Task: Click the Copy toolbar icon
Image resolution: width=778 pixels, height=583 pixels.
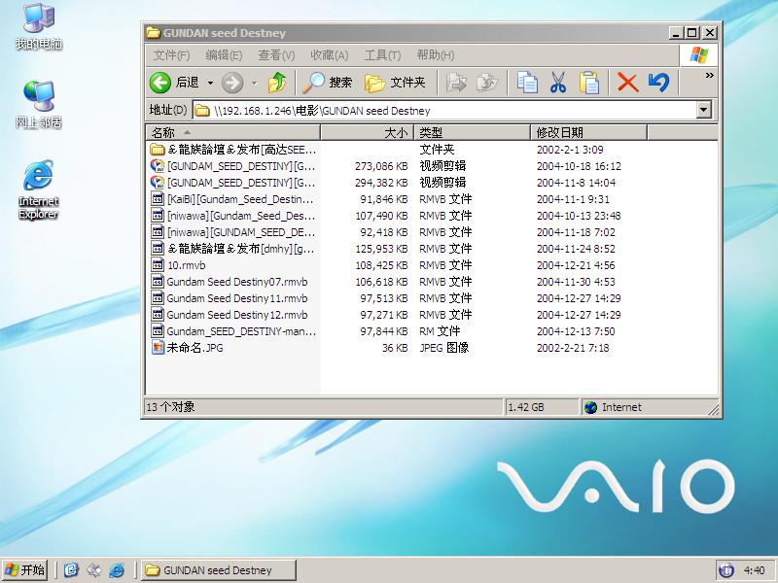Action: (527, 83)
